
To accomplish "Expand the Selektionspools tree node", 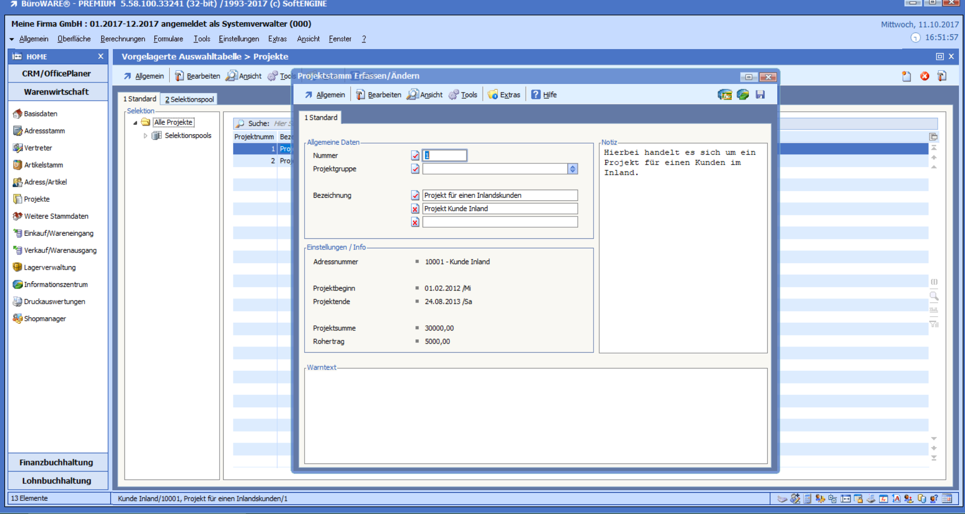I will click(145, 136).
